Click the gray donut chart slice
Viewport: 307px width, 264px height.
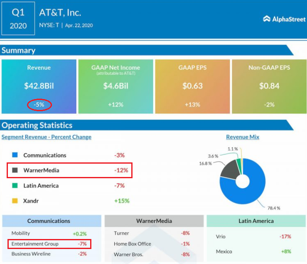point(230,170)
